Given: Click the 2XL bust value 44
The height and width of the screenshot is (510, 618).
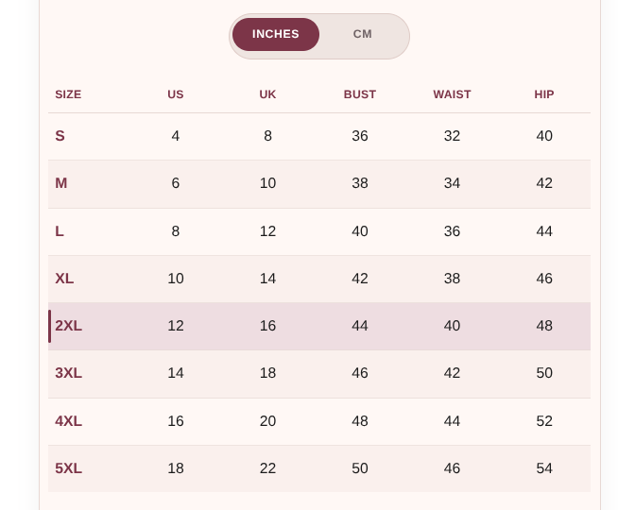Looking at the screenshot, I should point(360,326).
